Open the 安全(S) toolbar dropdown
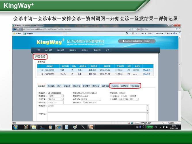The width and height of the screenshot is (192, 144). tap(159, 33)
